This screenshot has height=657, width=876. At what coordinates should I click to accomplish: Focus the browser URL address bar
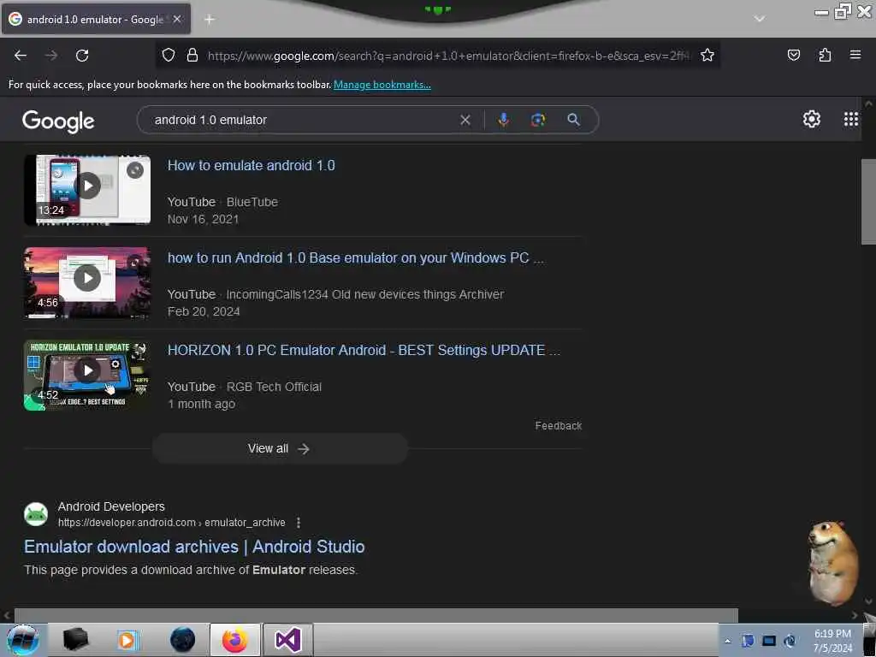pyautogui.click(x=448, y=56)
